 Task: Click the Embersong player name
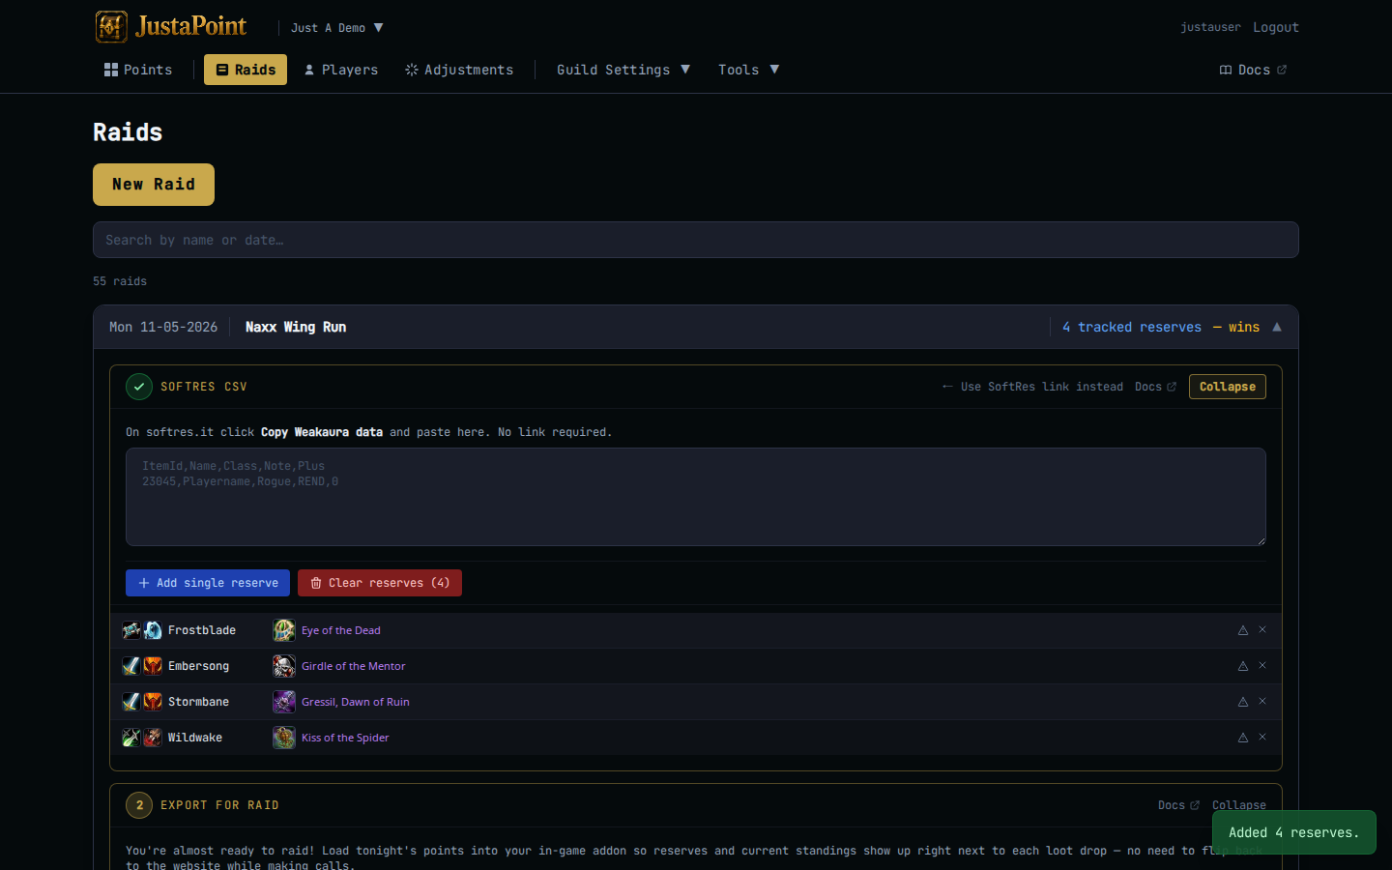click(x=198, y=666)
